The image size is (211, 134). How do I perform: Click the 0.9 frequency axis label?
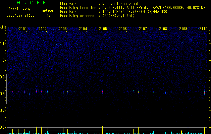3,77
